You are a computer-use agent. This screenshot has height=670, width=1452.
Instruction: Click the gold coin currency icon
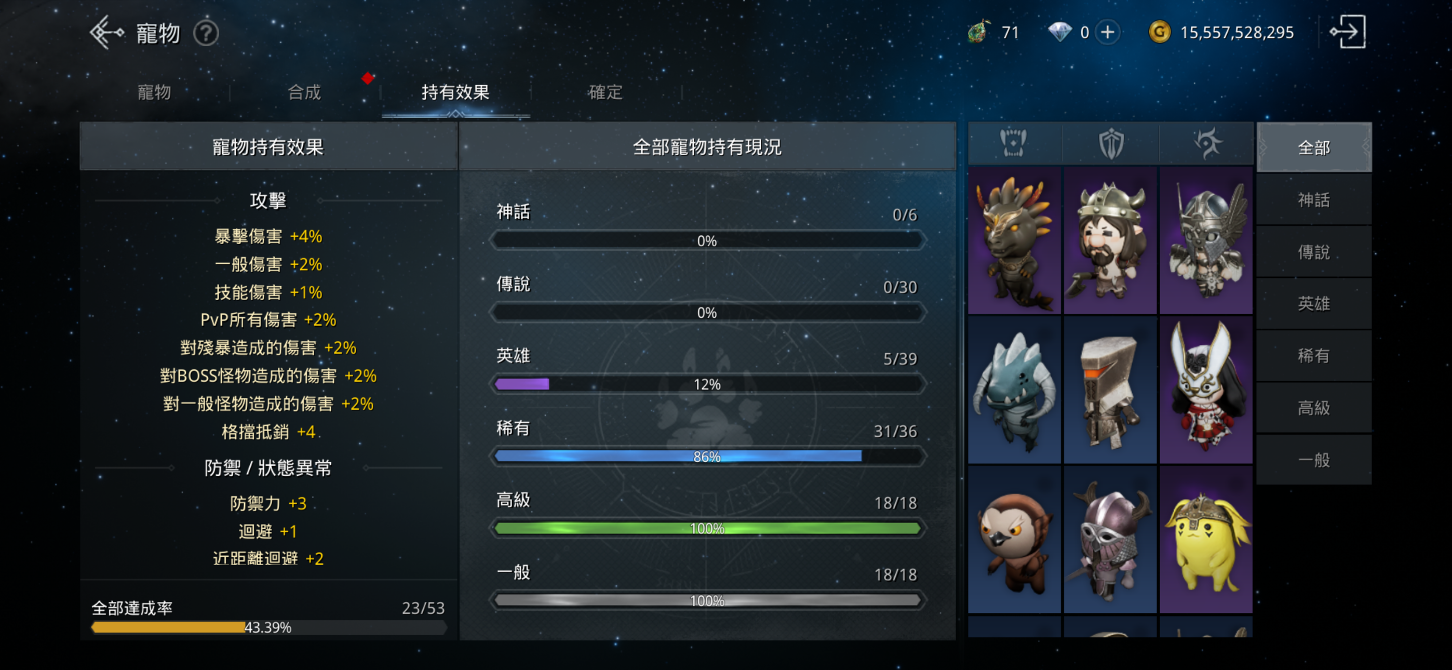pos(1160,32)
